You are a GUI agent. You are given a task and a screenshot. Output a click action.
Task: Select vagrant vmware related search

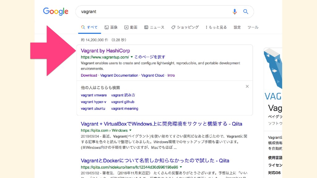coord(94,95)
